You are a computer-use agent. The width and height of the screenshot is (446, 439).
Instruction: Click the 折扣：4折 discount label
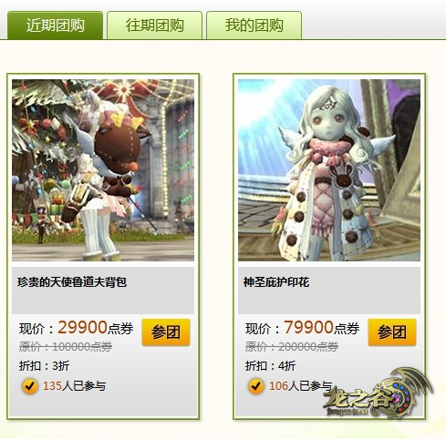point(270,365)
